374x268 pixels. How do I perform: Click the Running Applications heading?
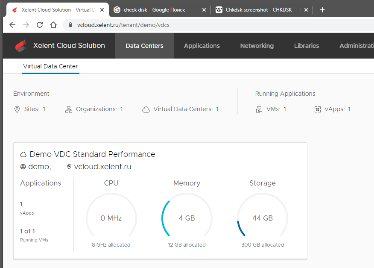click(285, 94)
